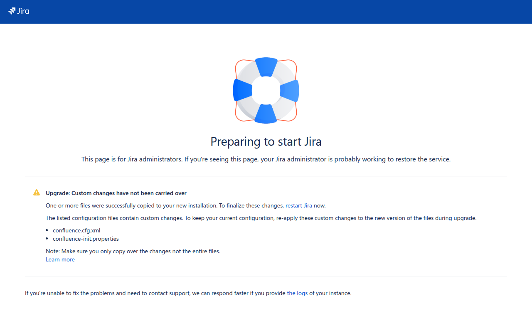This screenshot has width=532, height=332.
Task: Click confluence.cfg.xml list item
Action: 76,230
